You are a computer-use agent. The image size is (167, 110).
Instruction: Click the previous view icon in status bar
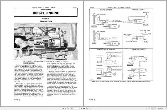[87, 108]
